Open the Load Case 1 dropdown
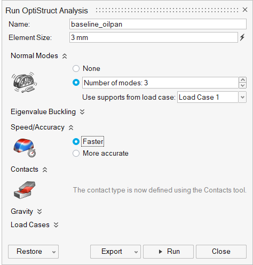Viewport: 253px width, 265px height. pos(242,97)
